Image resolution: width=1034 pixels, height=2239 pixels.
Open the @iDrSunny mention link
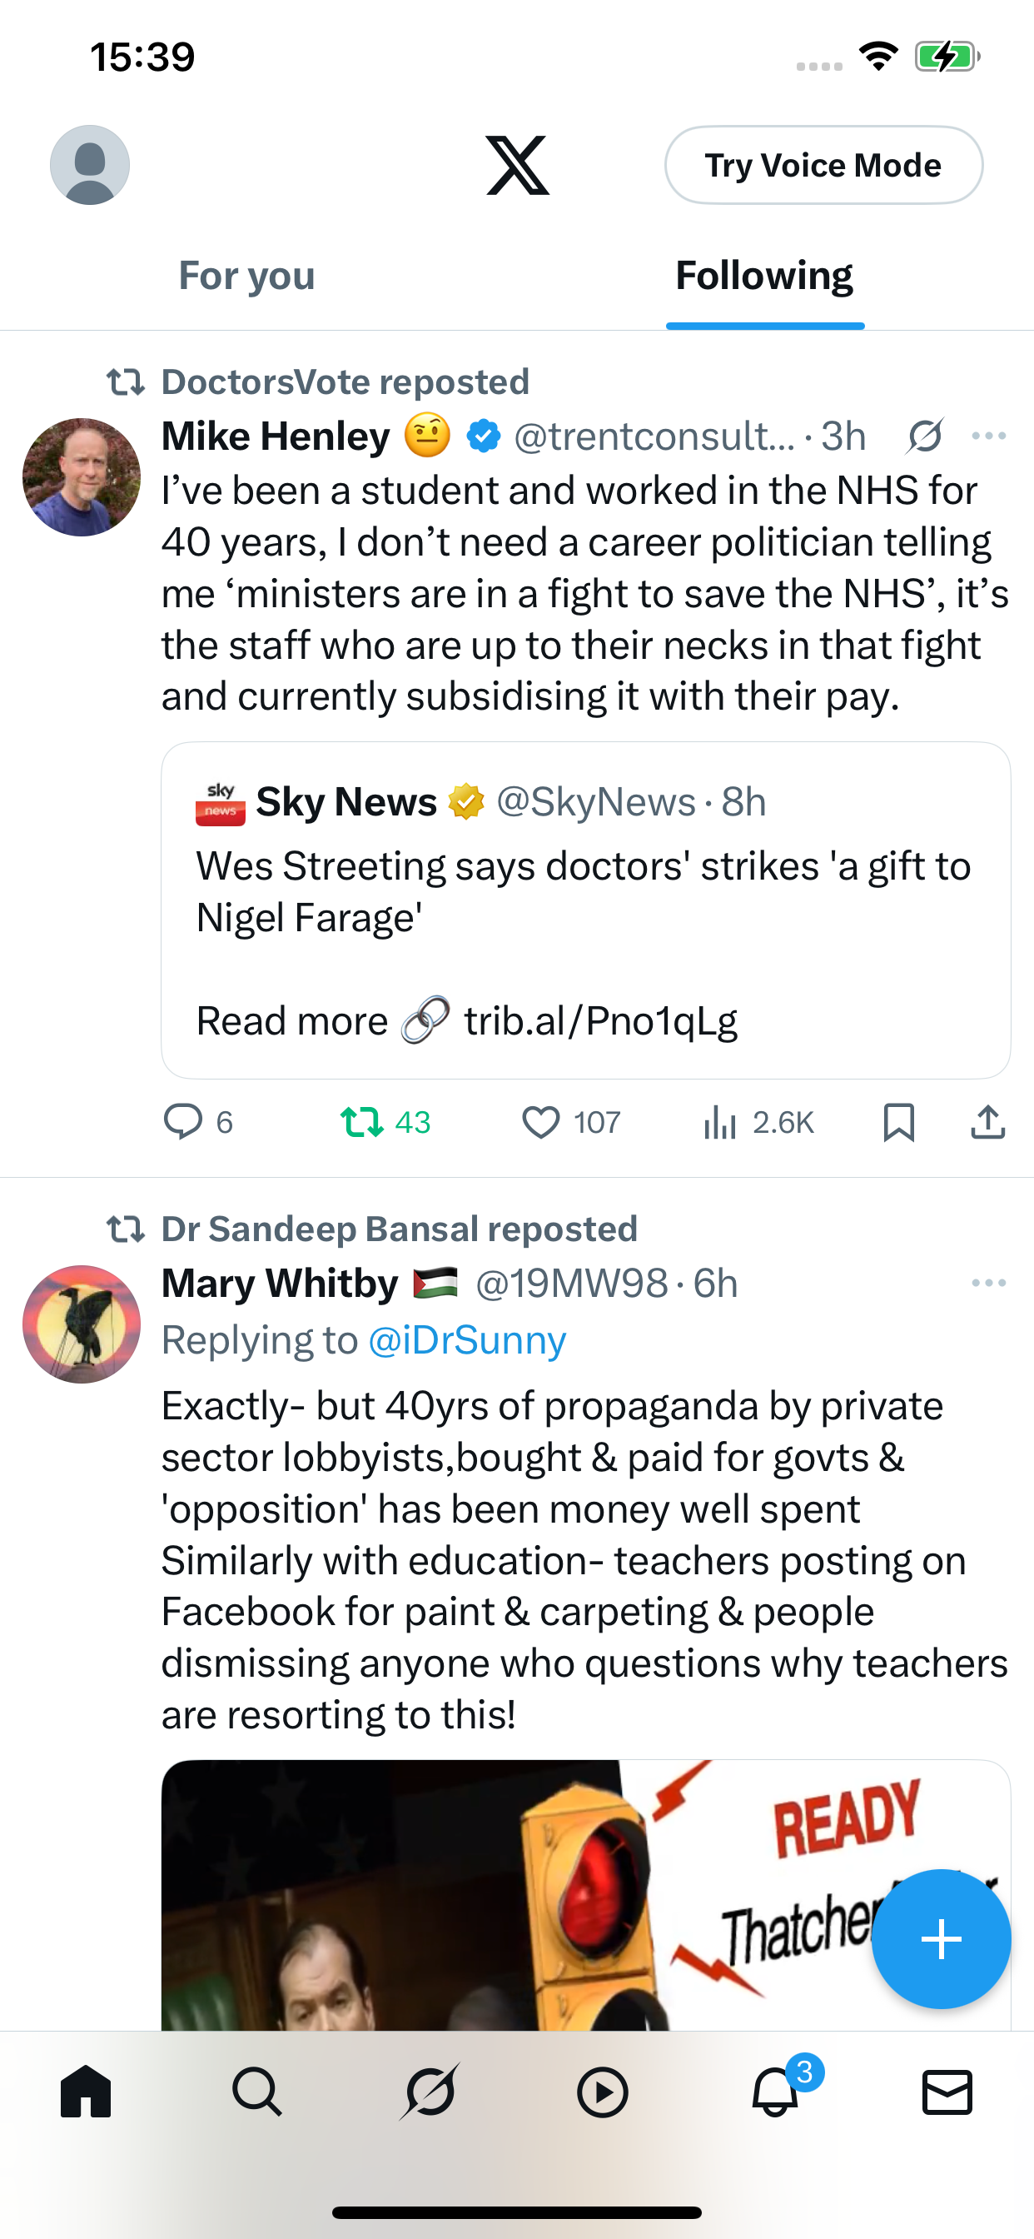468,1340
